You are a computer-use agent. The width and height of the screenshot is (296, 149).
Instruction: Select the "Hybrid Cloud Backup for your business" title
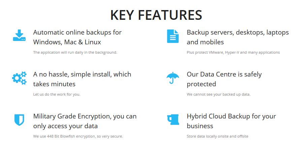(231, 121)
